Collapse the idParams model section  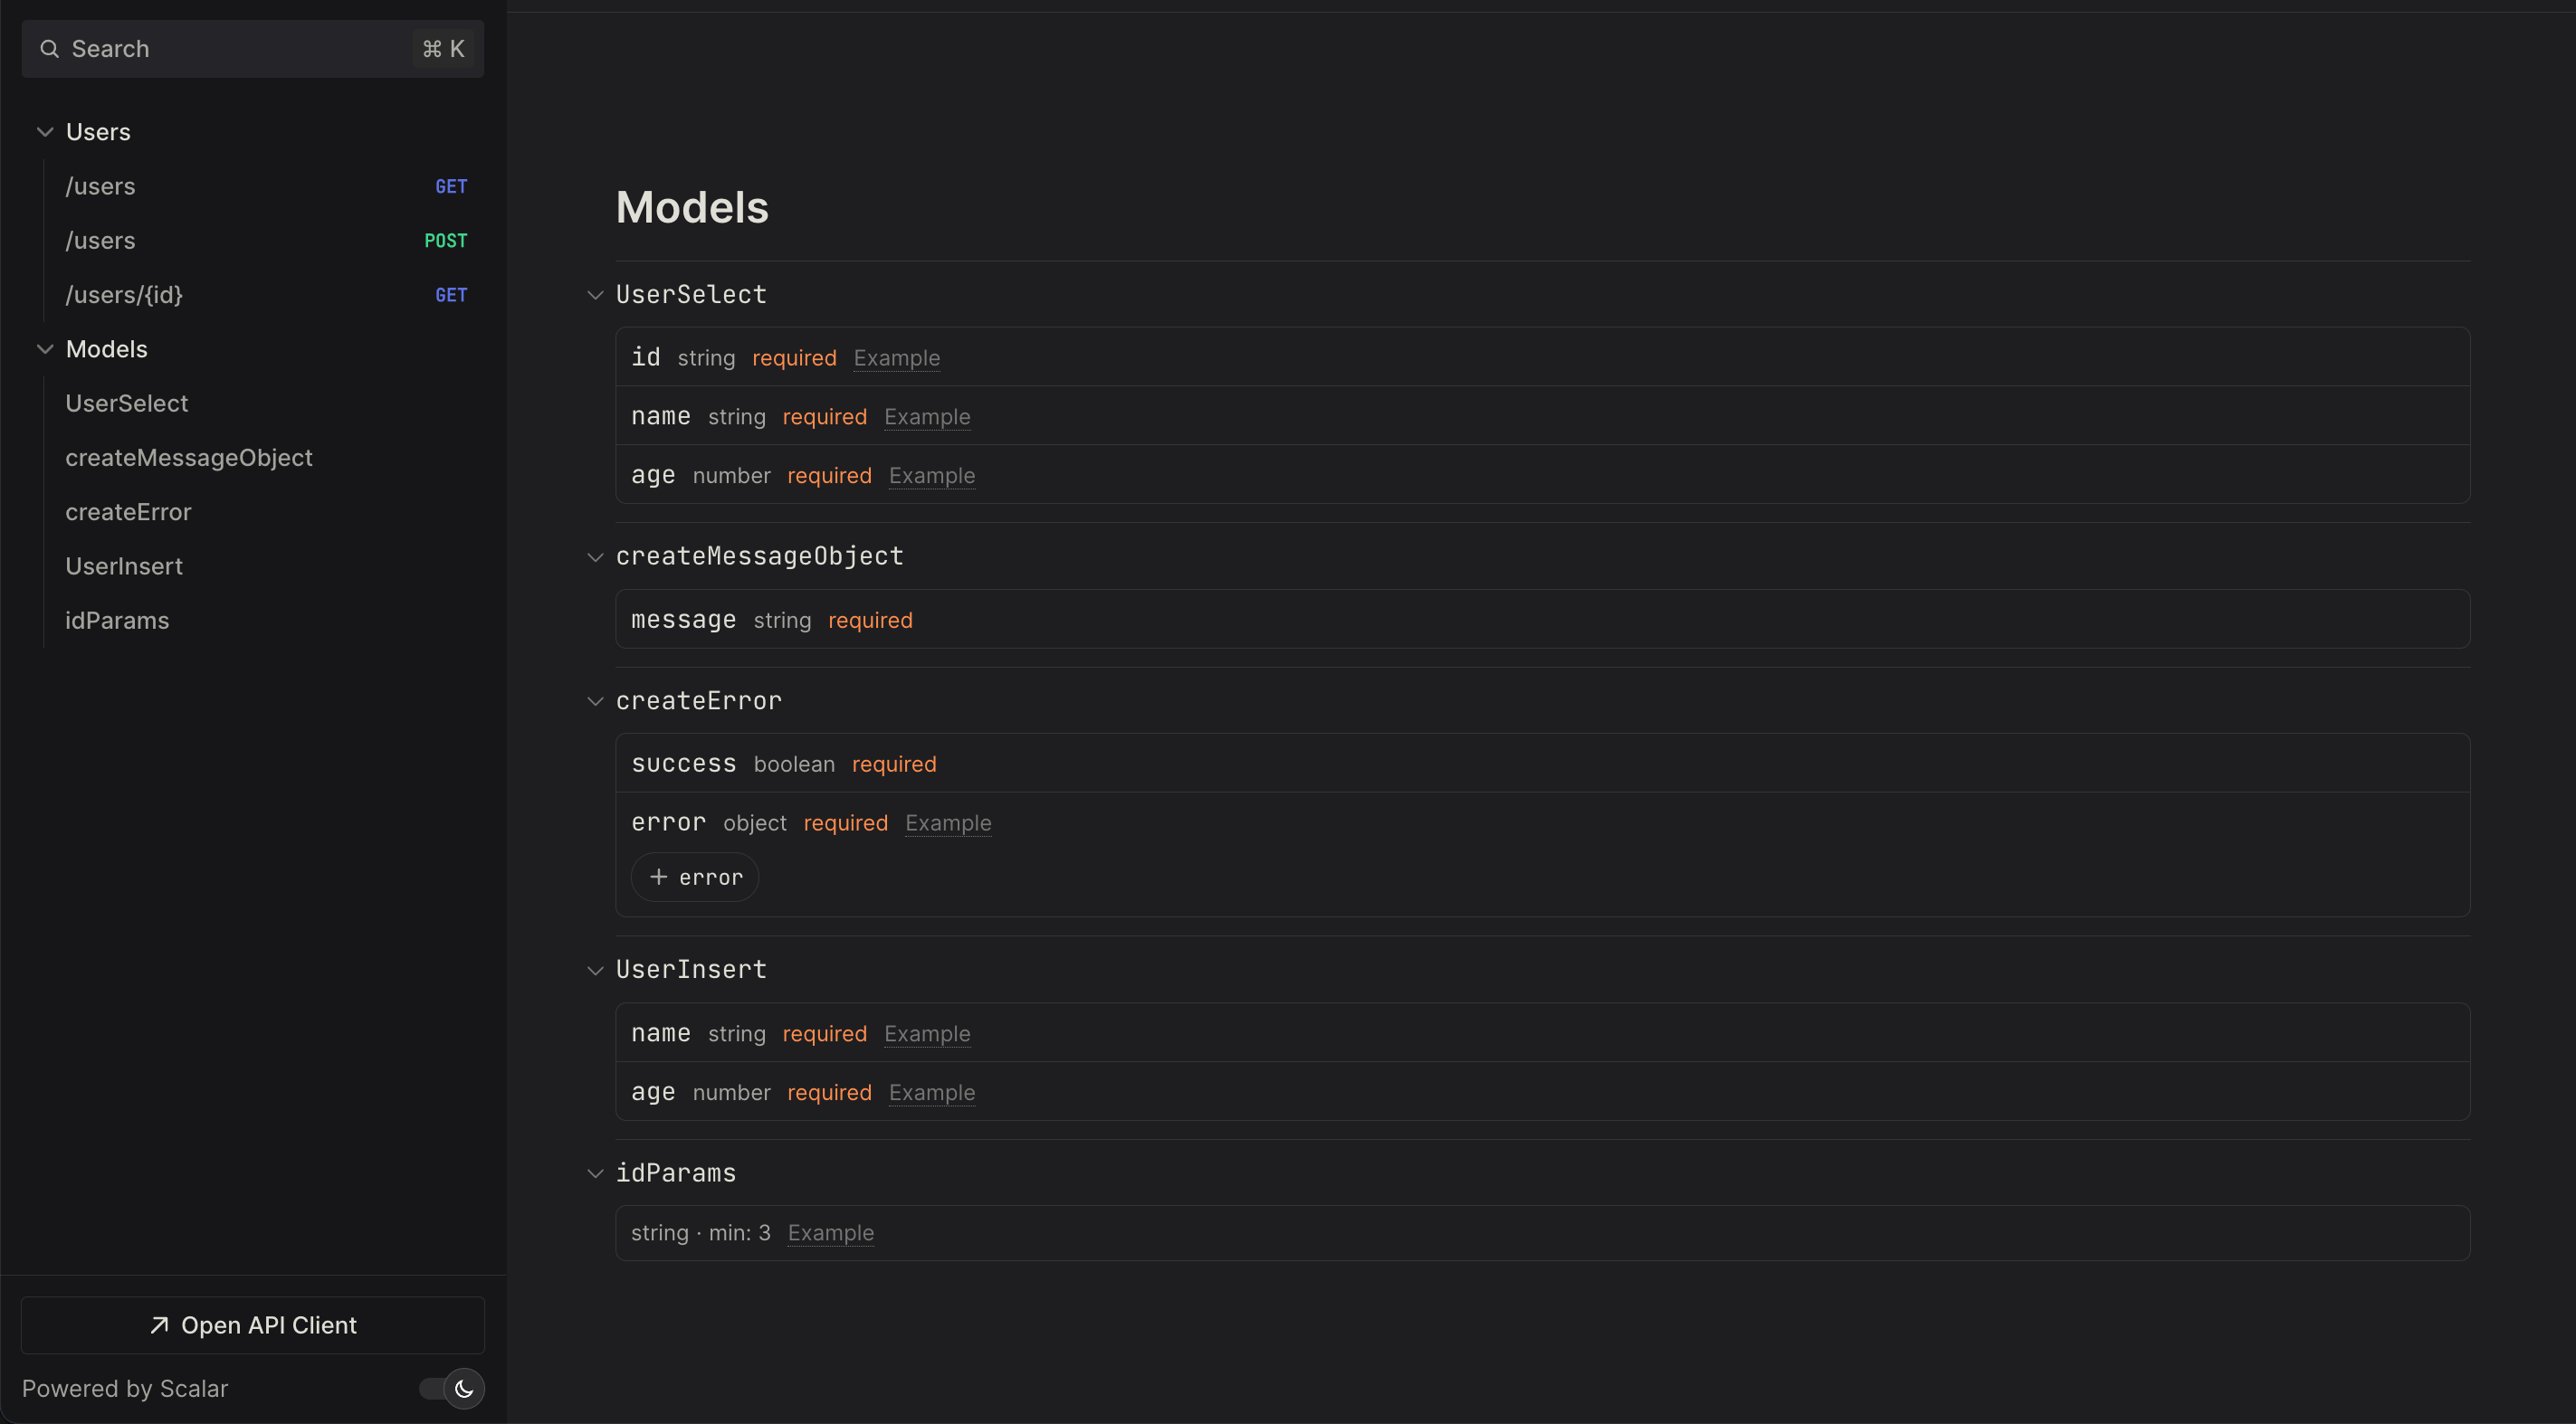pos(595,1172)
